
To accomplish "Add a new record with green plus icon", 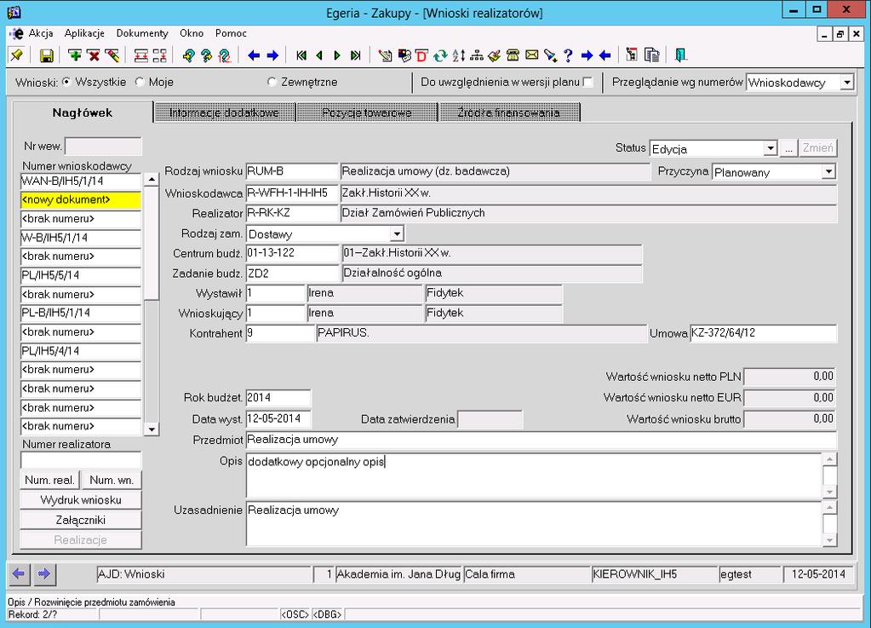I will (x=74, y=55).
